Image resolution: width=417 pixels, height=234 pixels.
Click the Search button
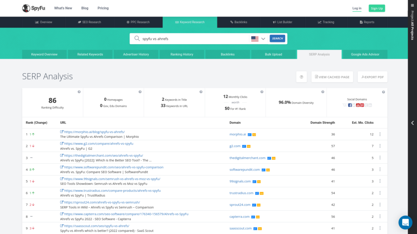point(277,39)
